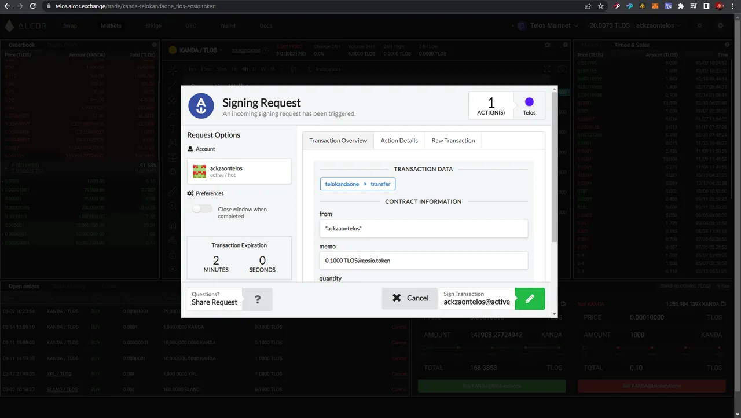
Task: Click browser forward arrow
Action: coord(21,6)
